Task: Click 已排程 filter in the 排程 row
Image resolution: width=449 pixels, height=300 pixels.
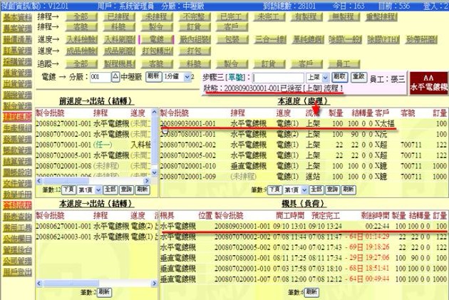Action: pos(116,16)
